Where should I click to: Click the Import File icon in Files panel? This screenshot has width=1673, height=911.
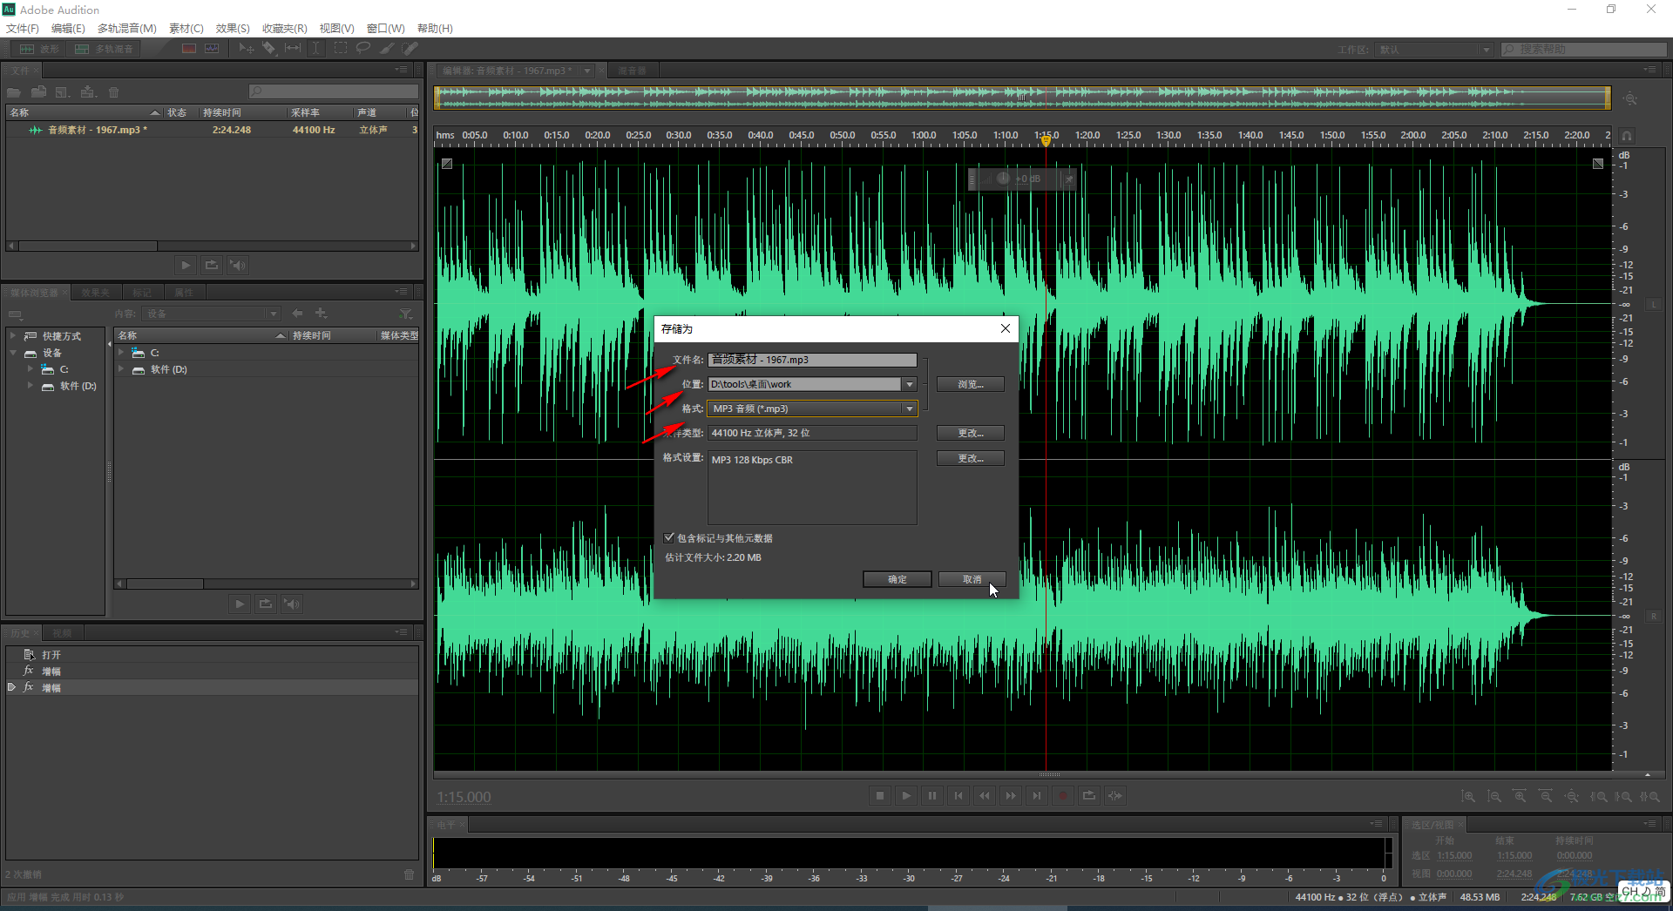[x=39, y=92]
